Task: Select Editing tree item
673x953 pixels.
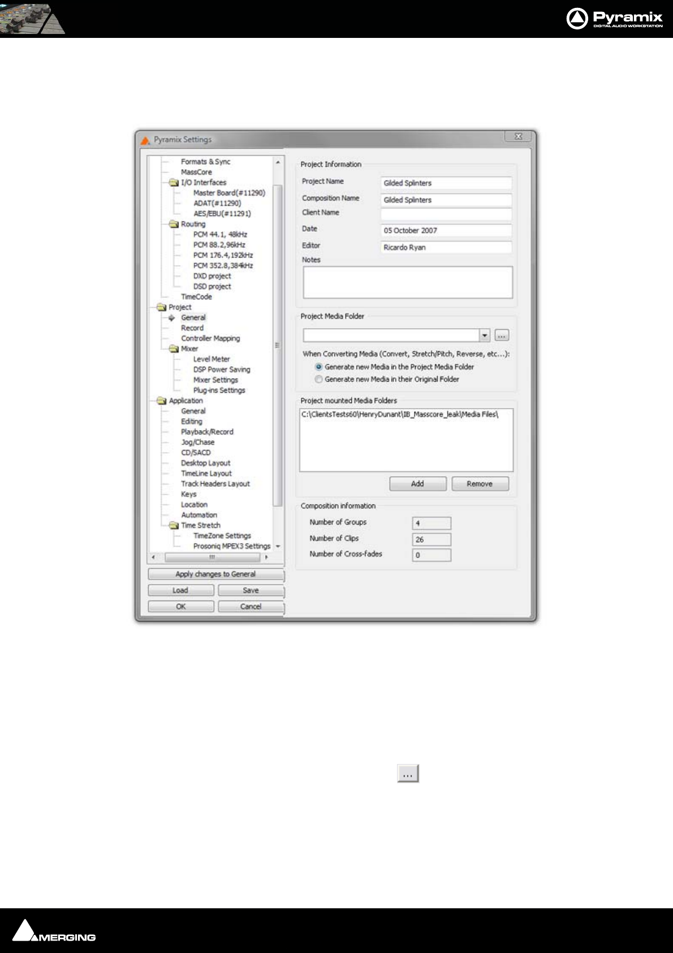Action: tap(192, 422)
